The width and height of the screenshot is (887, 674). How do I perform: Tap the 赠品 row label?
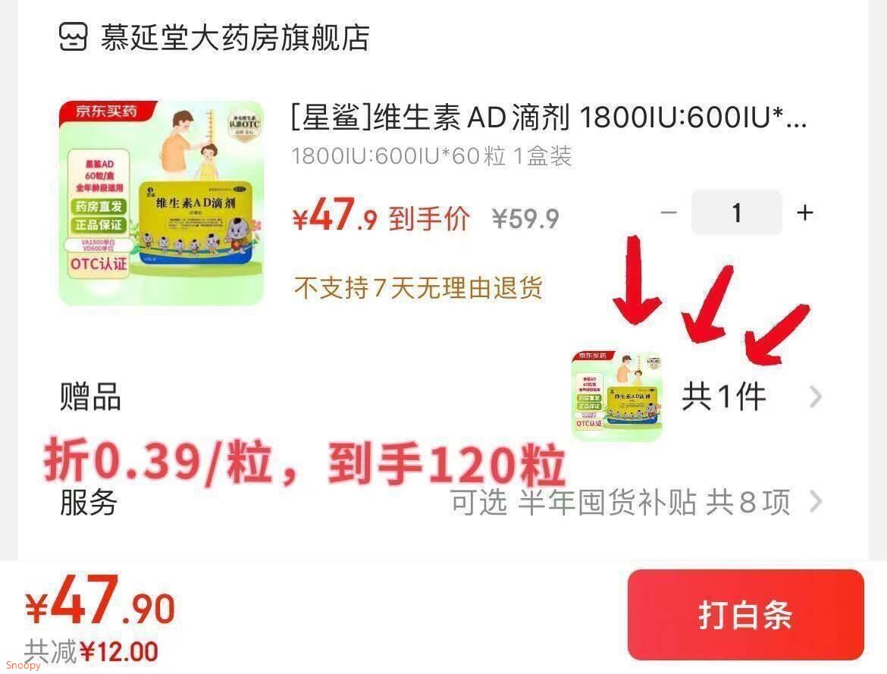point(90,397)
